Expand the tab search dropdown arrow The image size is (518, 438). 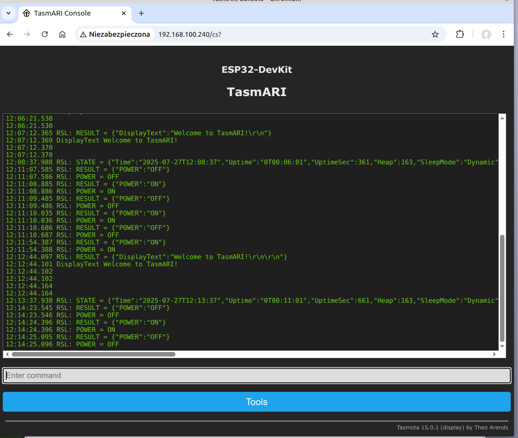coord(9,13)
